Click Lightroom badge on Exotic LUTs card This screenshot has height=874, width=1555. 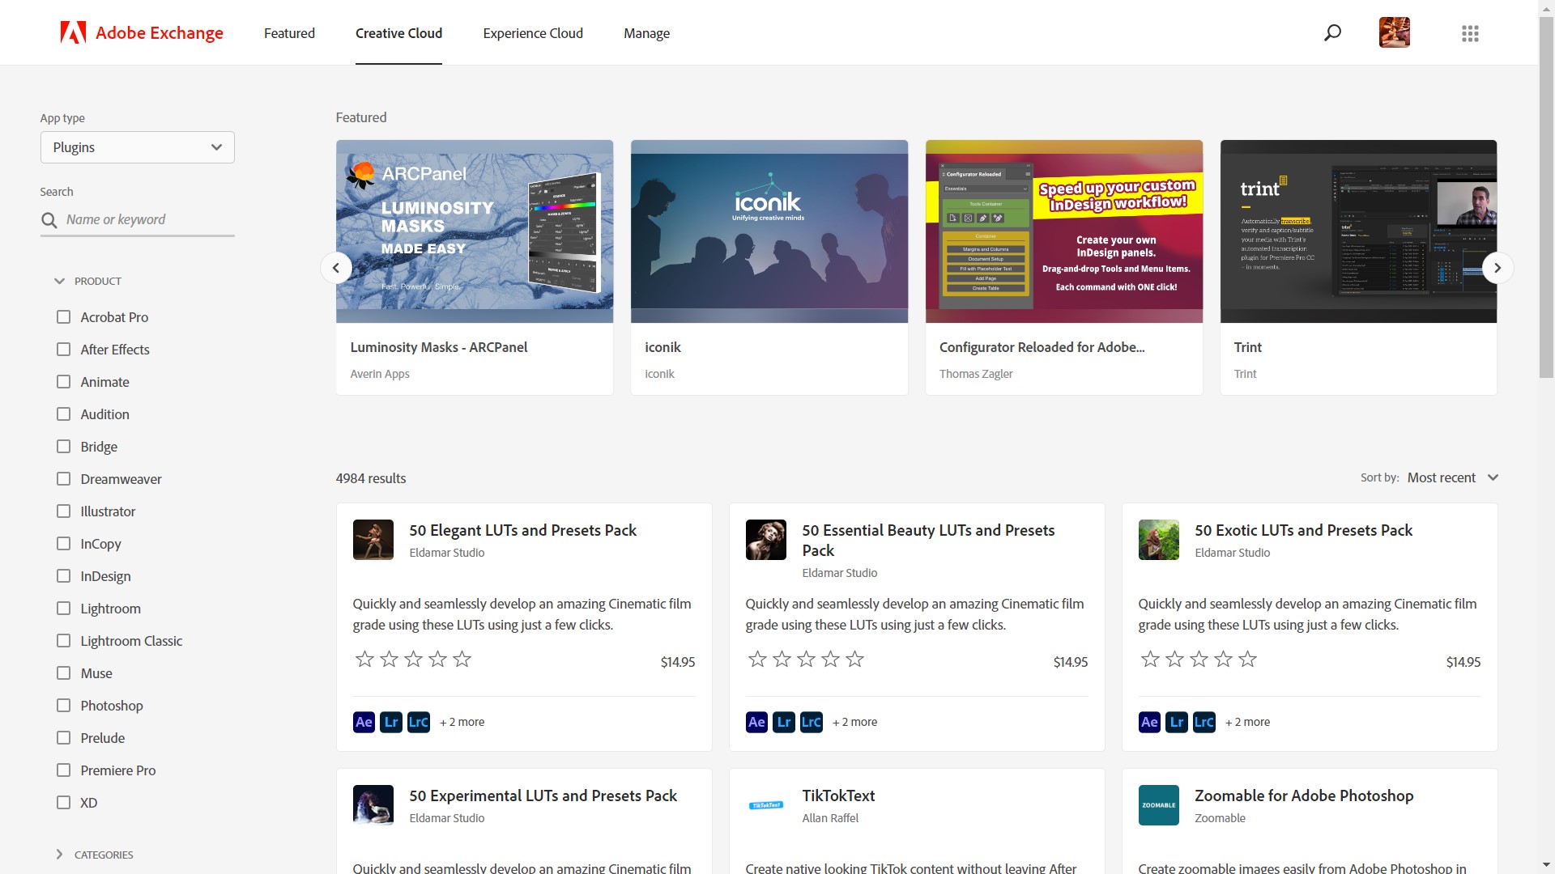tap(1177, 722)
